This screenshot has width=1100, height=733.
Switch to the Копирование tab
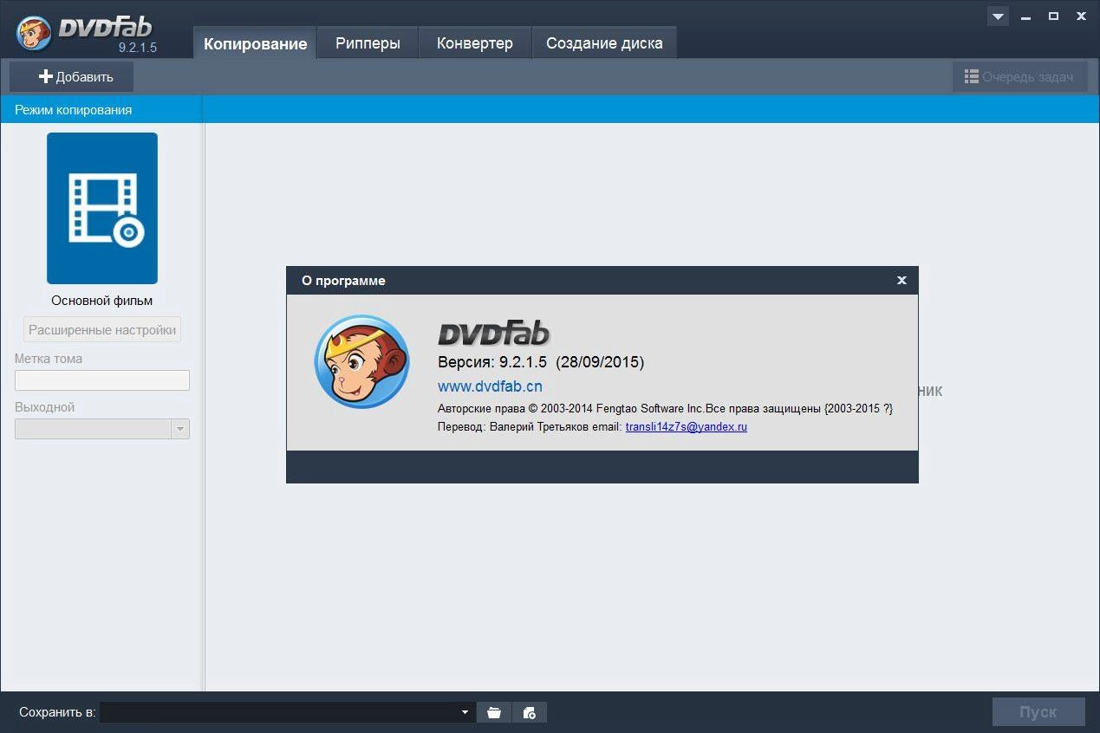(255, 43)
